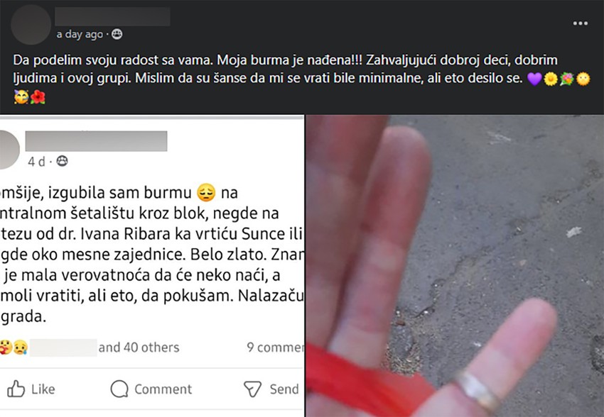Click the Send arrow icon
The image size is (604, 417).
point(253,389)
